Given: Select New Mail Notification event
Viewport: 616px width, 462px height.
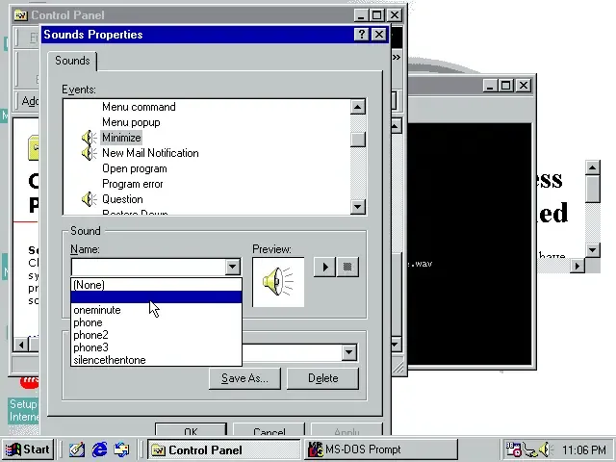Looking at the screenshot, I should tap(150, 153).
